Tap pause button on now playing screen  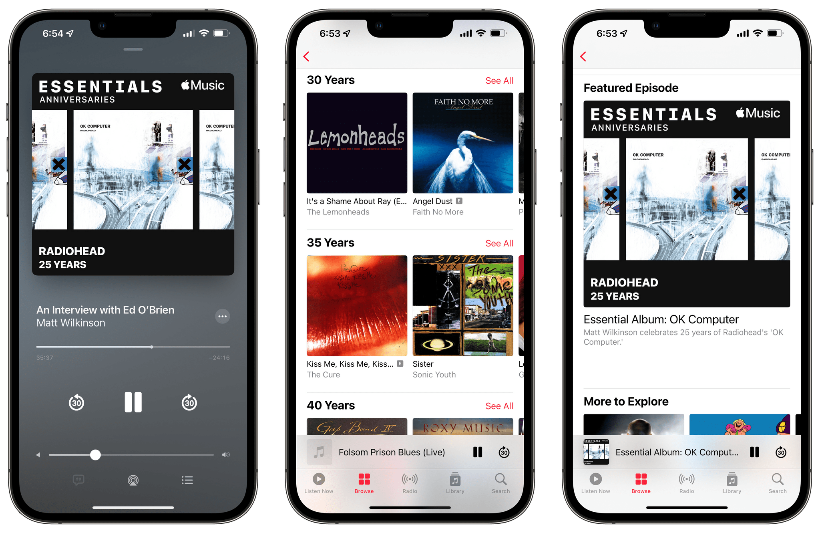(133, 403)
